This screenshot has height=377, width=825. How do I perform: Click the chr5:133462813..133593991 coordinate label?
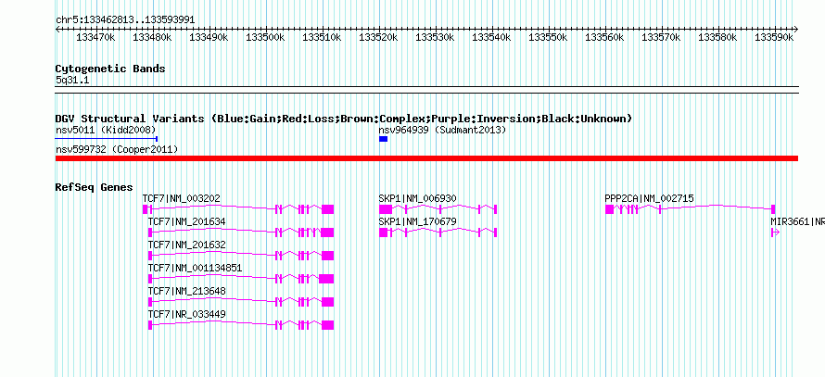pos(125,19)
